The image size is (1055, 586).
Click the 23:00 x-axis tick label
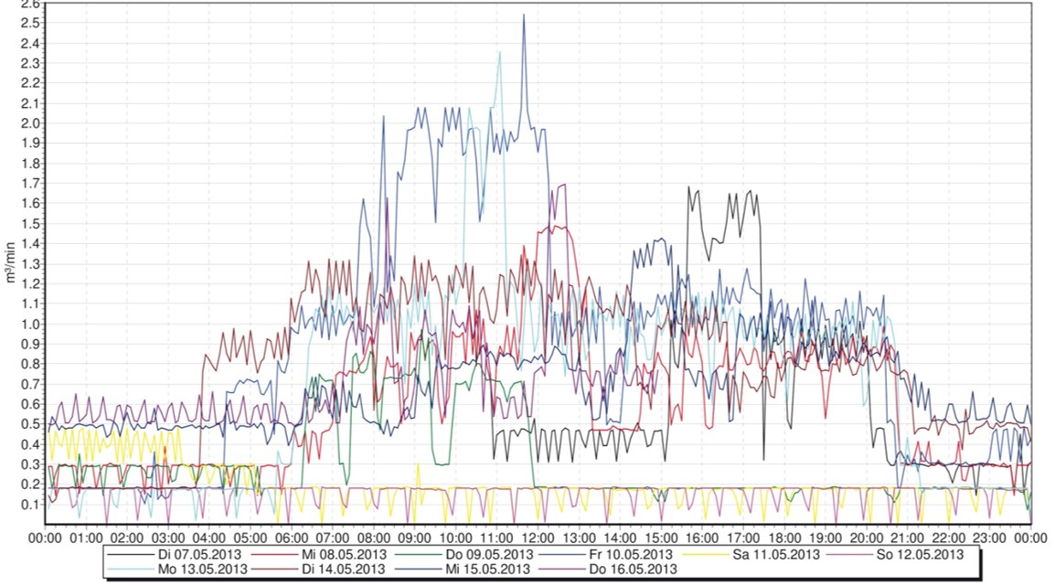(990, 538)
